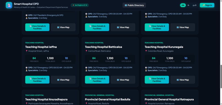Click the TEACHING HOSPITAL label above Jaffna
The width and height of the screenshot is (222, 105).
point(34,43)
